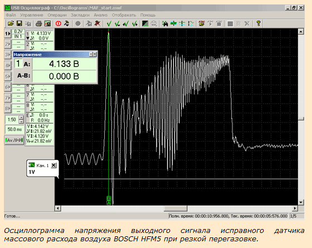Click the grayed copy icon after the save icon
The width and height of the screenshot is (312, 248).
pos(28,23)
